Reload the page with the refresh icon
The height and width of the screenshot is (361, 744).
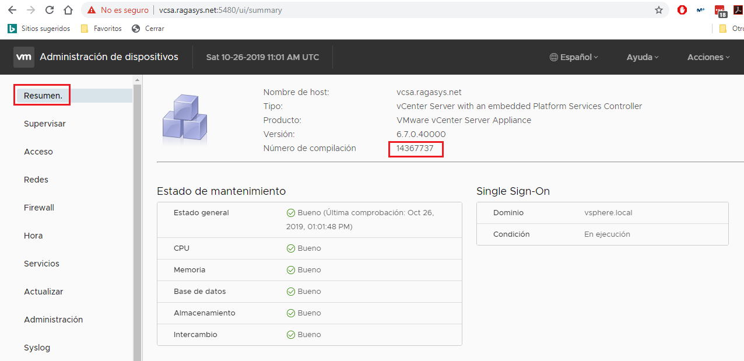pyautogui.click(x=49, y=10)
